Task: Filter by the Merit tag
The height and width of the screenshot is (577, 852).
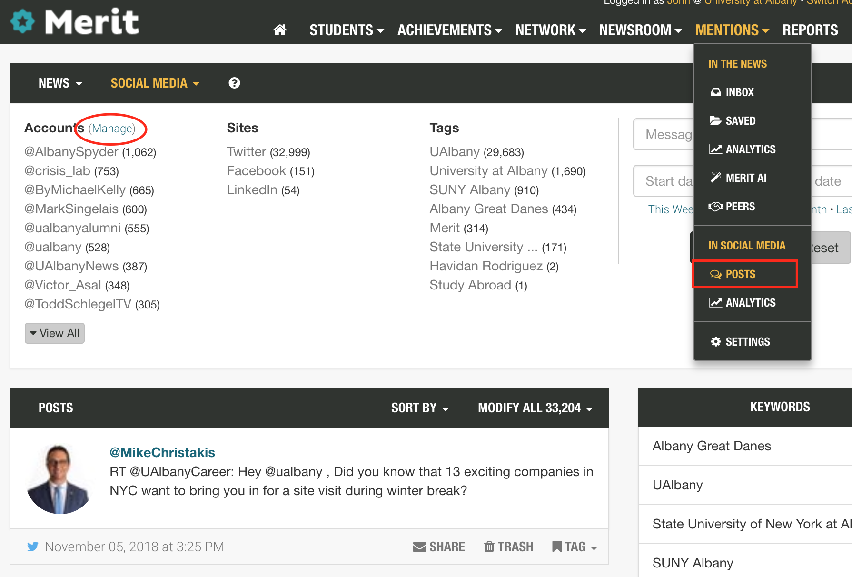Action: pos(445,228)
